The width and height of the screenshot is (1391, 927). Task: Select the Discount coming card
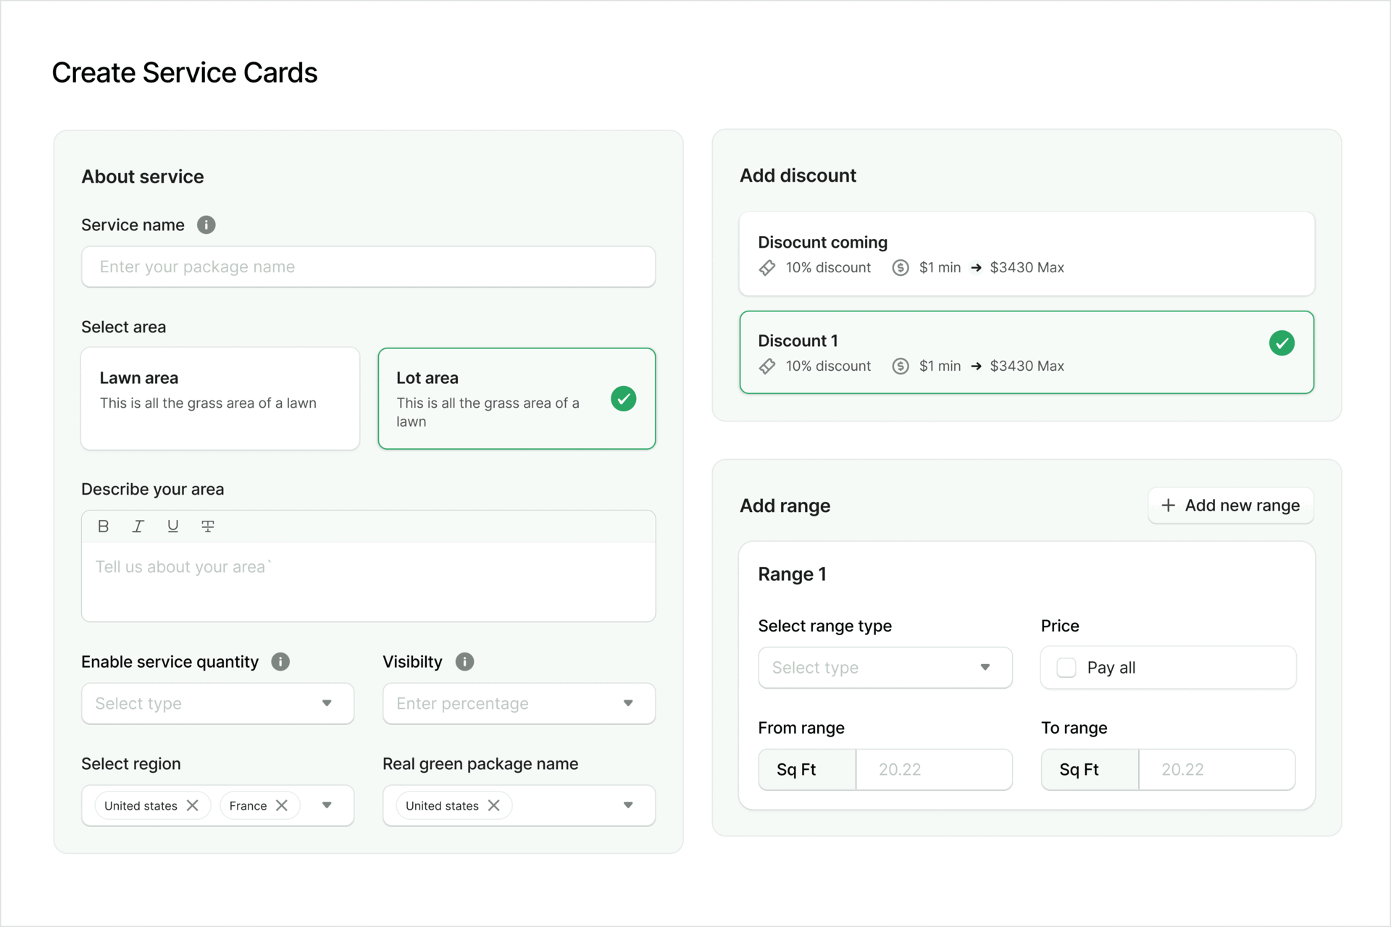point(1027,253)
